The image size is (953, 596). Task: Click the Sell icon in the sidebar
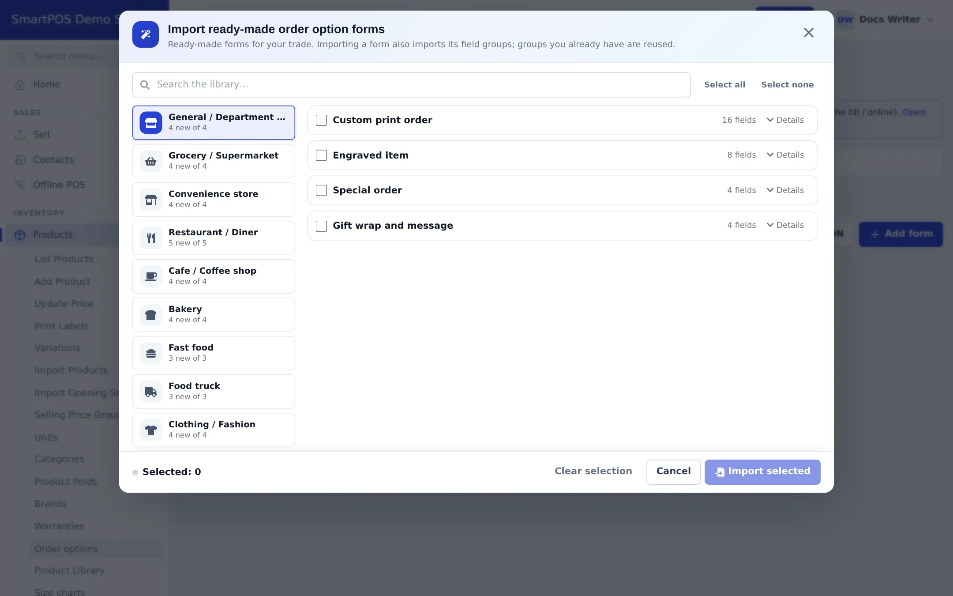[20, 135]
